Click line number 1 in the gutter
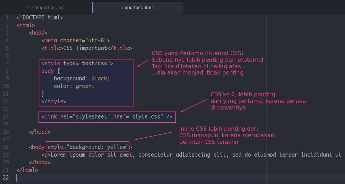The width and height of the screenshot is (345, 184). point(7,18)
